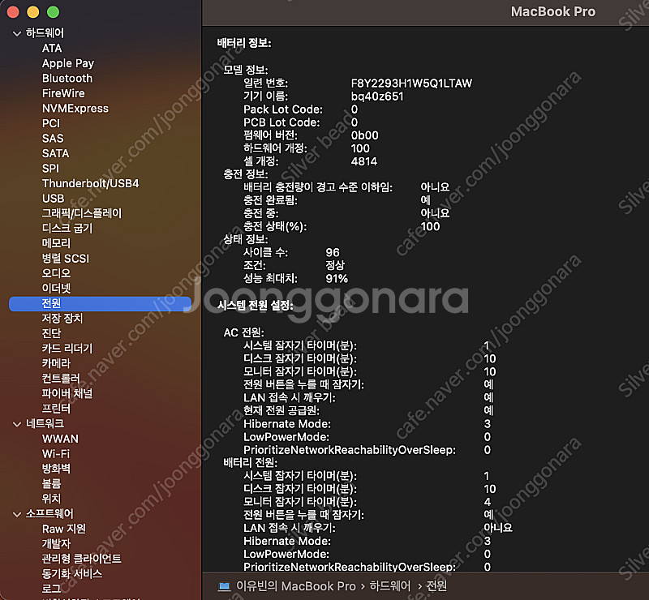
Task: Select WWAN under 네트워크
Action: (60, 439)
